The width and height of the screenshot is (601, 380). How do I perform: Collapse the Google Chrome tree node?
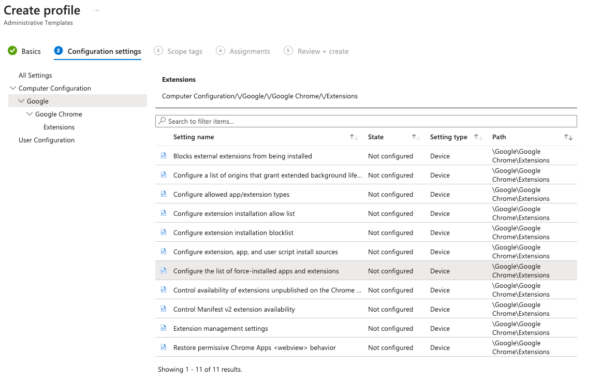point(30,114)
